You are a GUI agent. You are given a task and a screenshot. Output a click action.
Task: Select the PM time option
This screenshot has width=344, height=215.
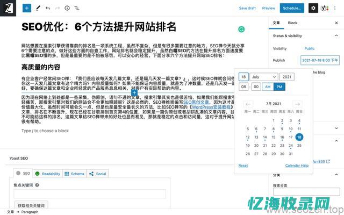click(x=279, y=87)
